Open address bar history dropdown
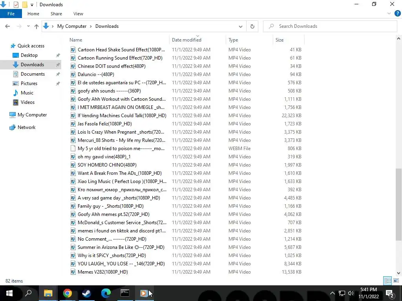The width and height of the screenshot is (402, 301). (x=241, y=26)
